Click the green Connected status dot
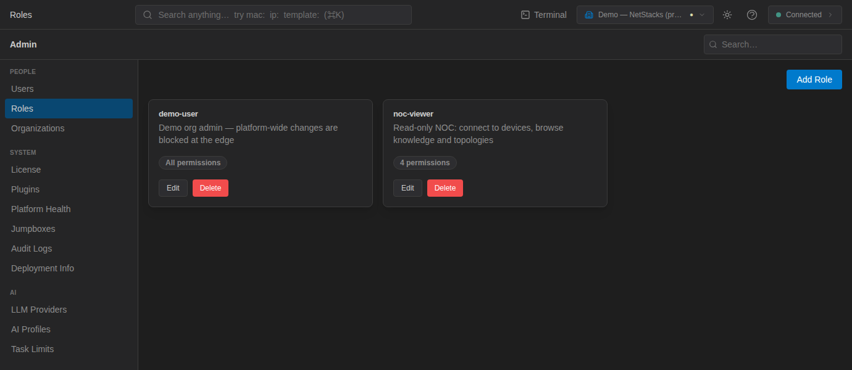 [x=779, y=15]
